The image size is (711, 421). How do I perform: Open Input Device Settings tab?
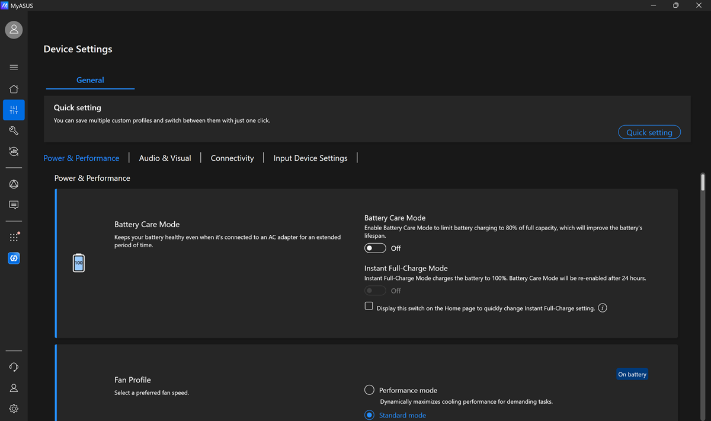coord(310,158)
